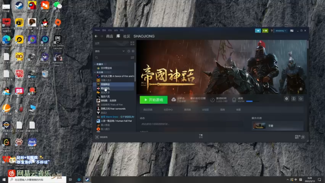Click the achievements progress bar

pyautogui.click(x=252, y=101)
